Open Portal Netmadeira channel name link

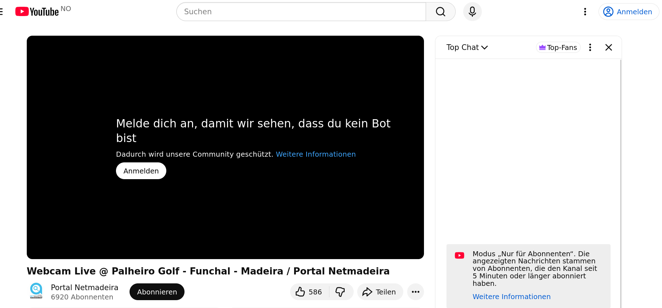point(85,287)
